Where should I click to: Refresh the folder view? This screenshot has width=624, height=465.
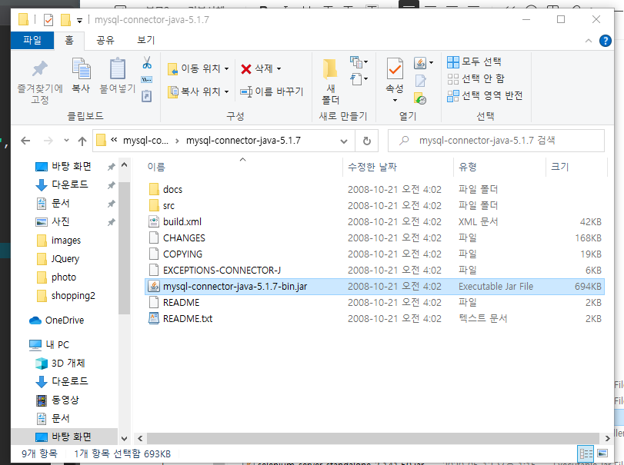[367, 141]
